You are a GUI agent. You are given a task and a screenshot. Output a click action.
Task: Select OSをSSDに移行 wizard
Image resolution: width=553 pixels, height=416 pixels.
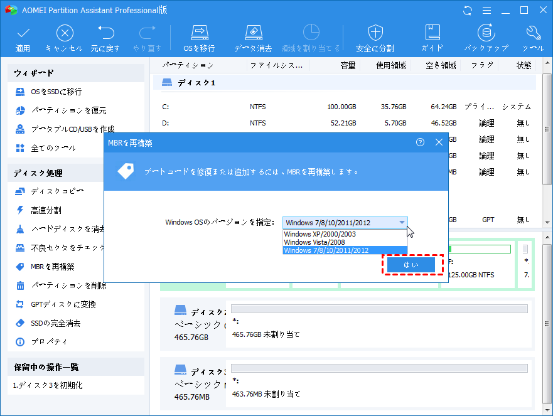click(x=49, y=92)
